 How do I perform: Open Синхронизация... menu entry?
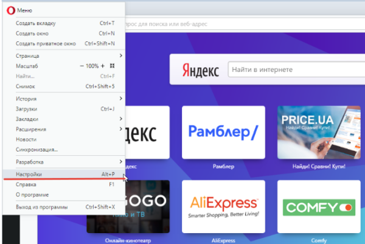(64, 150)
